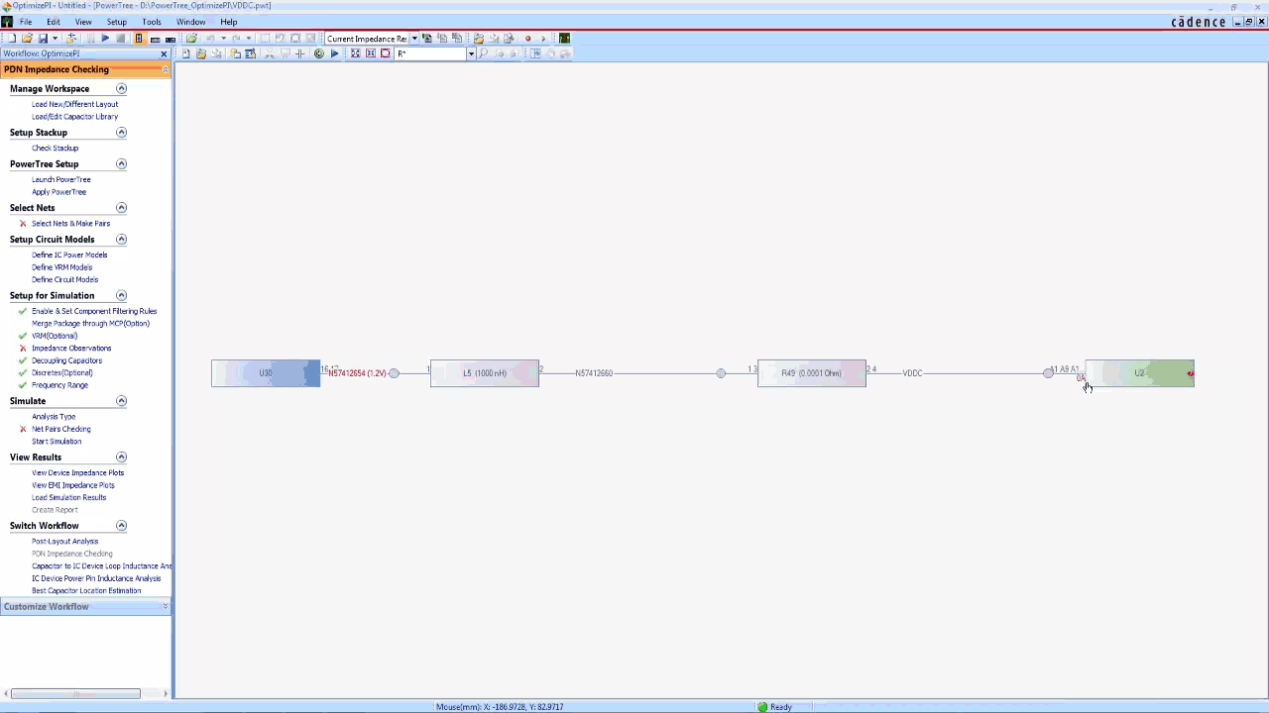Collapse the Select Nets section
The height and width of the screenshot is (713, 1269).
tap(121, 208)
